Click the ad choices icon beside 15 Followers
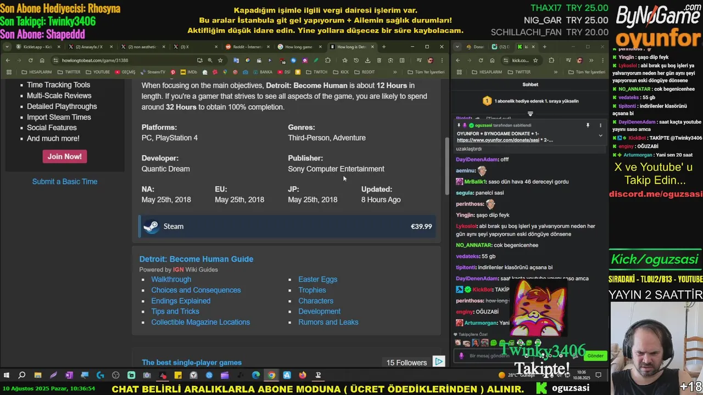703x395 pixels. coord(438,362)
